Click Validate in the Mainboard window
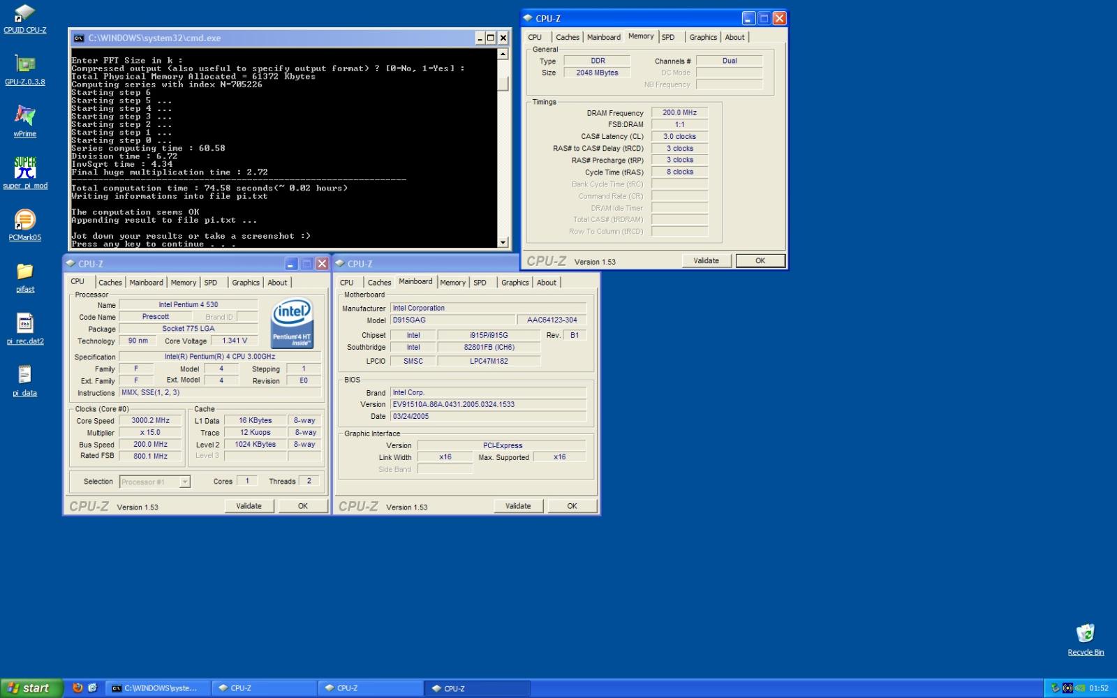Image resolution: width=1117 pixels, height=698 pixels. pyautogui.click(x=518, y=506)
